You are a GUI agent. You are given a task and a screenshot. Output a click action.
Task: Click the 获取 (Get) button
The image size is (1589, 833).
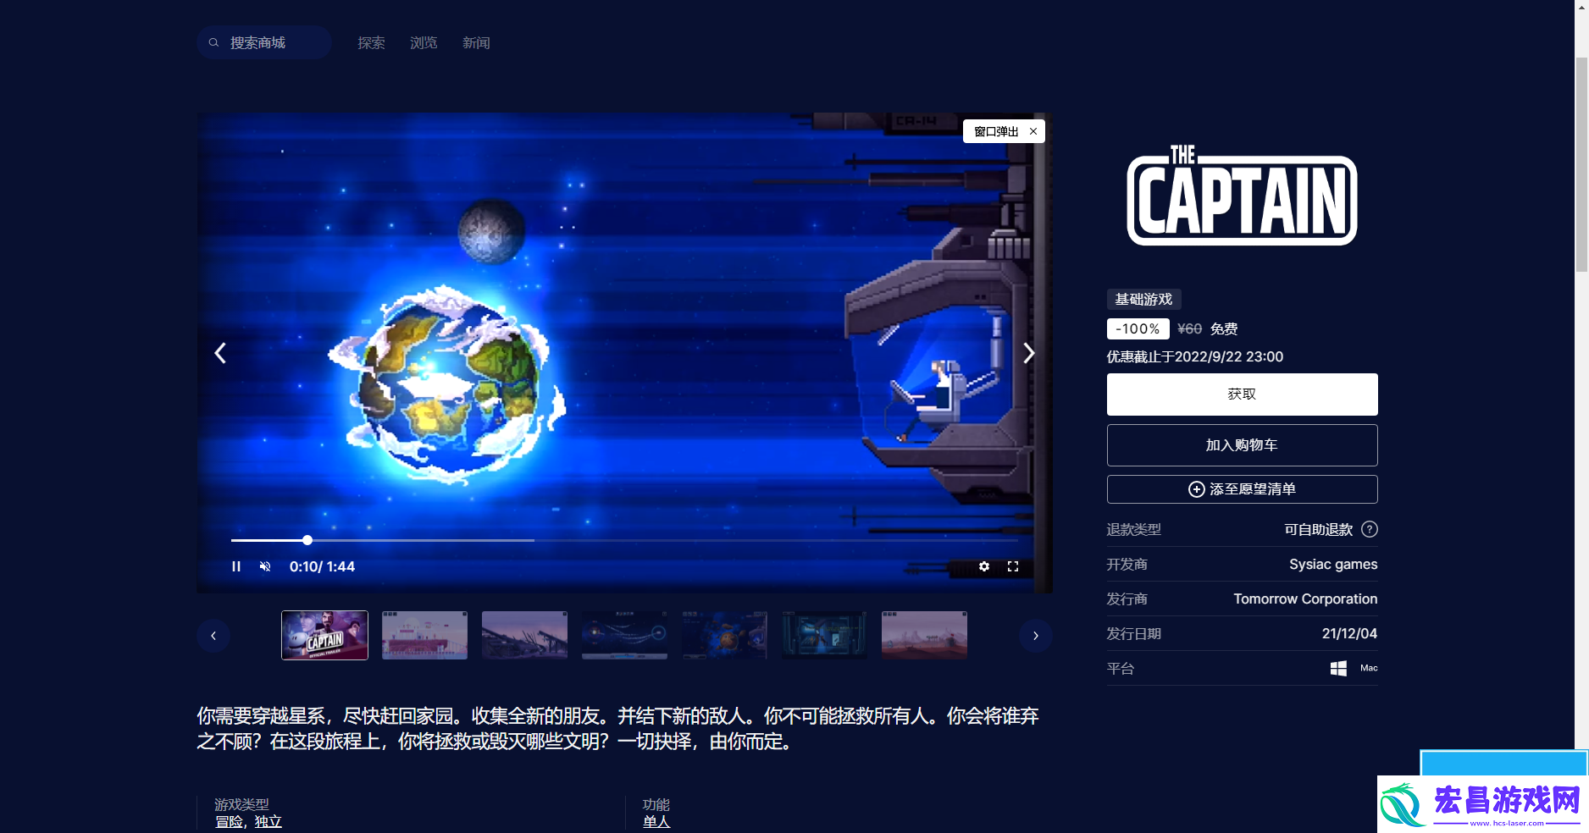coord(1242,394)
